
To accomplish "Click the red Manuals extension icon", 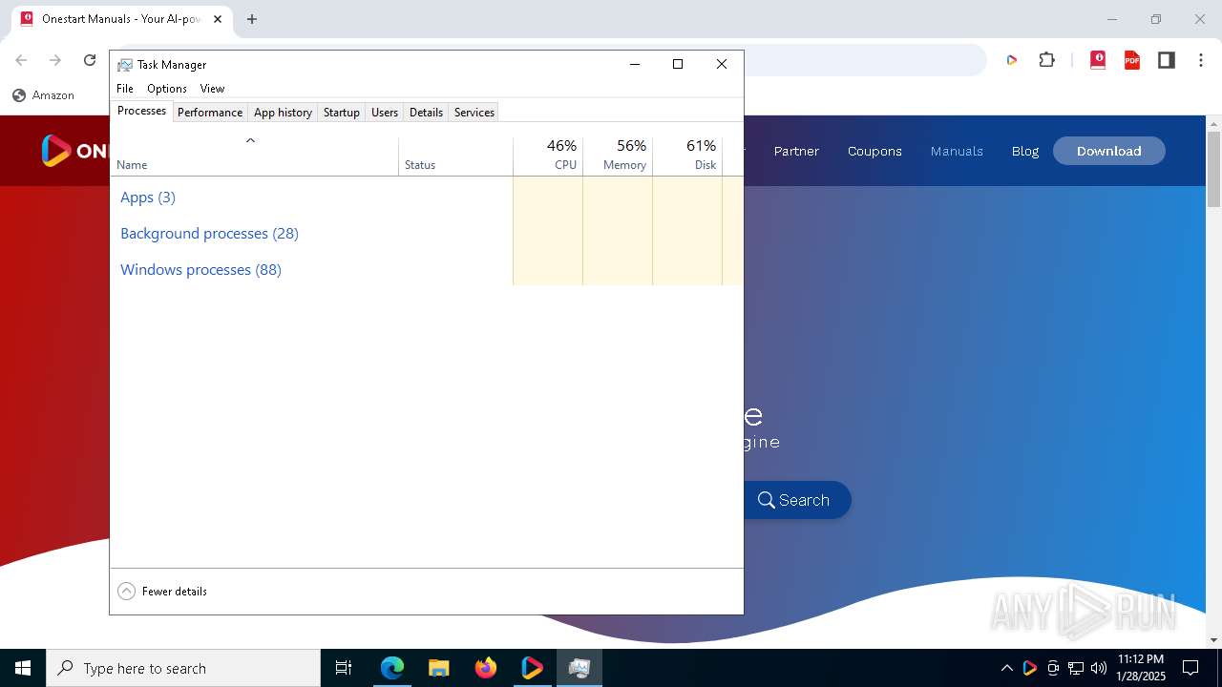I will 1098,60.
